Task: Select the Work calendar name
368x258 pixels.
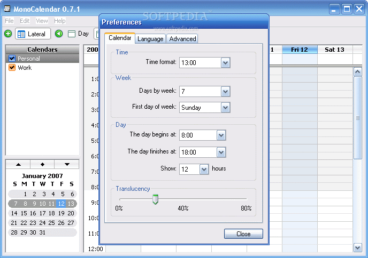Action: (x=25, y=68)
